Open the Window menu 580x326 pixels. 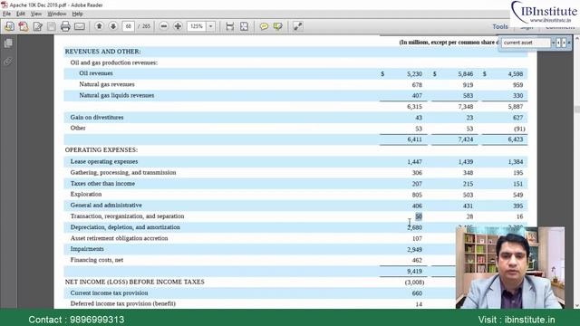(x=56, y=14)
